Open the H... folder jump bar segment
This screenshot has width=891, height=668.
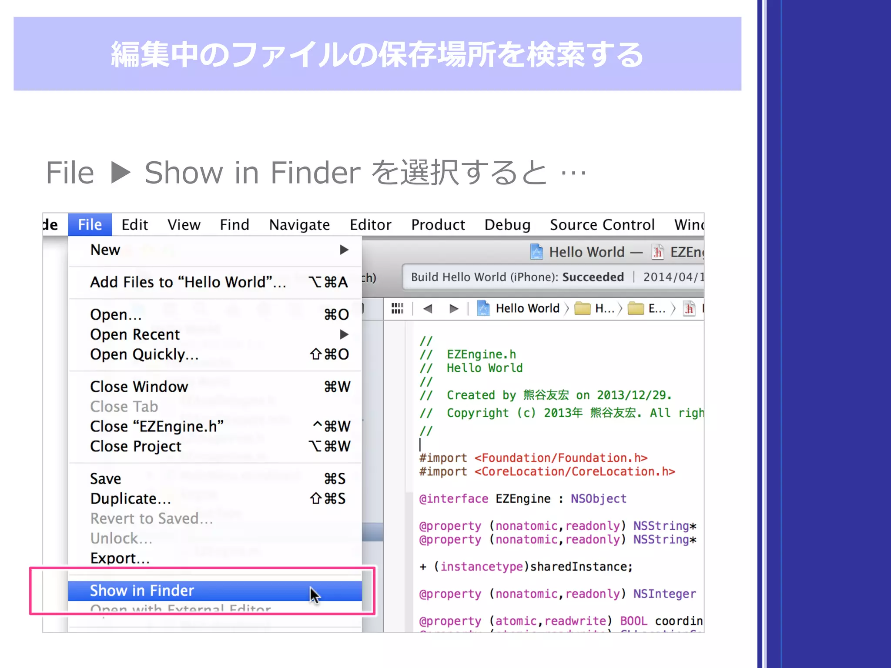[594, 308]
